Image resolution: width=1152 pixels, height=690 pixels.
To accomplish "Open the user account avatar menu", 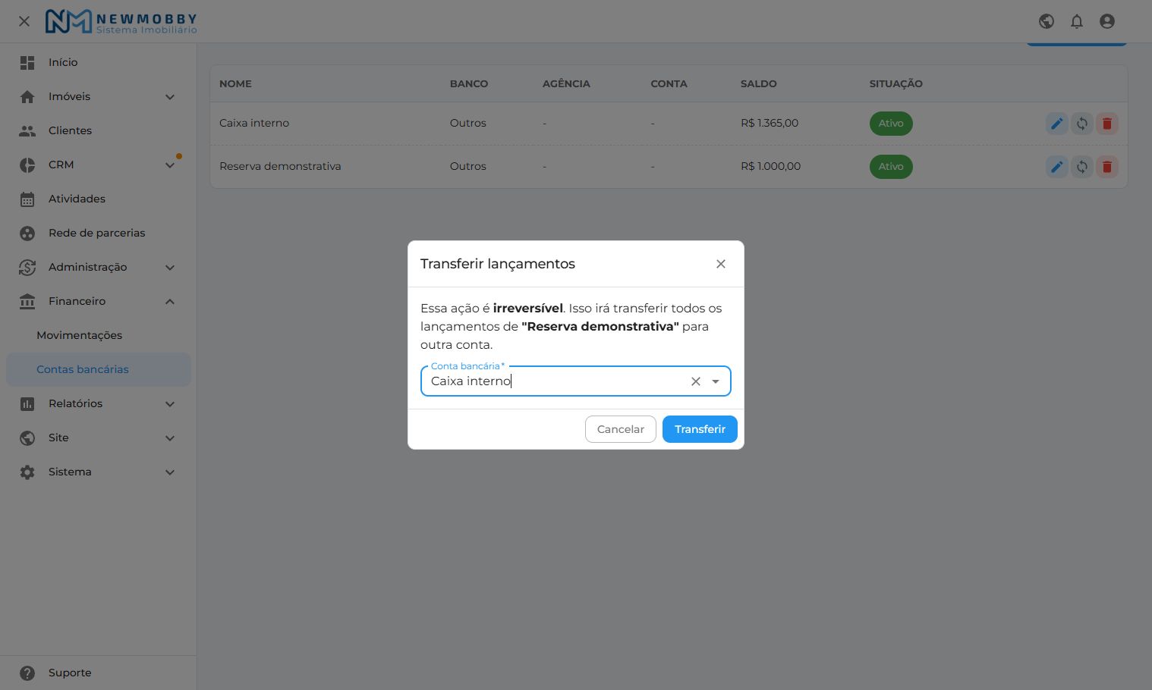I will (1107, 21).
